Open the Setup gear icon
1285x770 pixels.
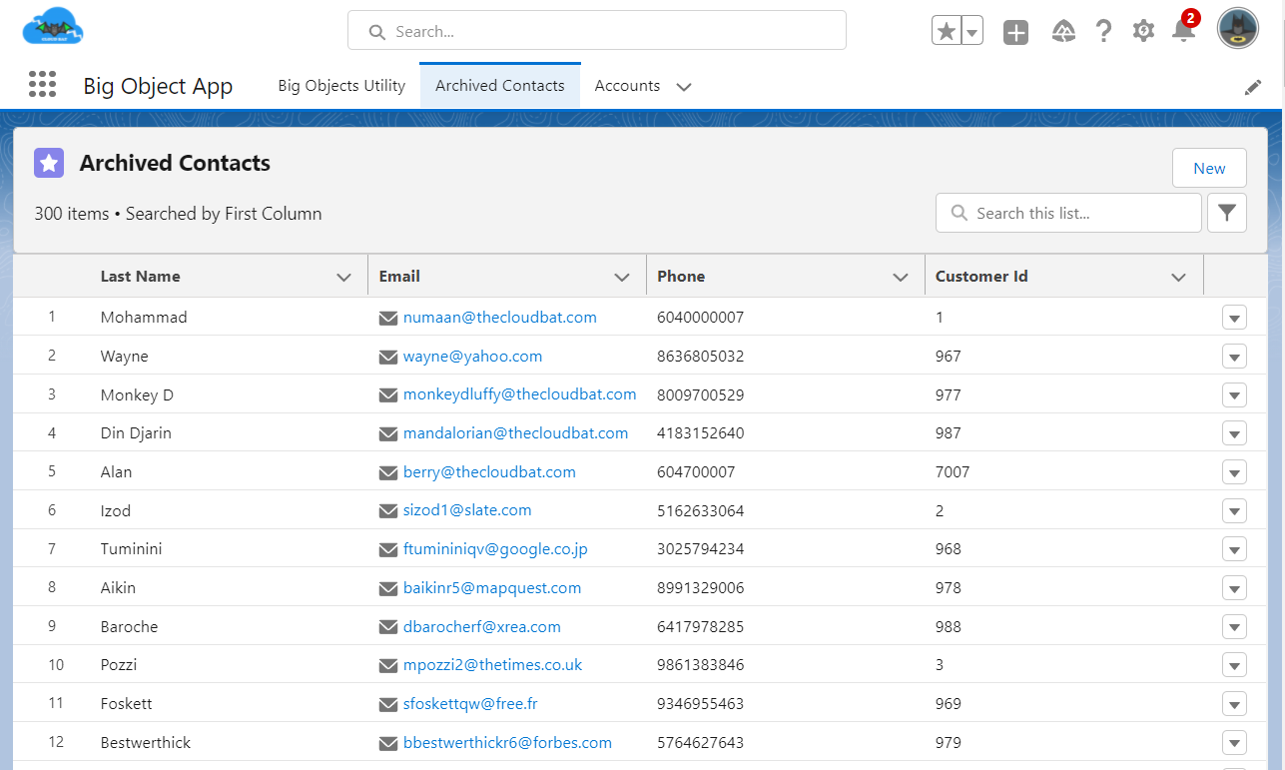pos(1143,32)
